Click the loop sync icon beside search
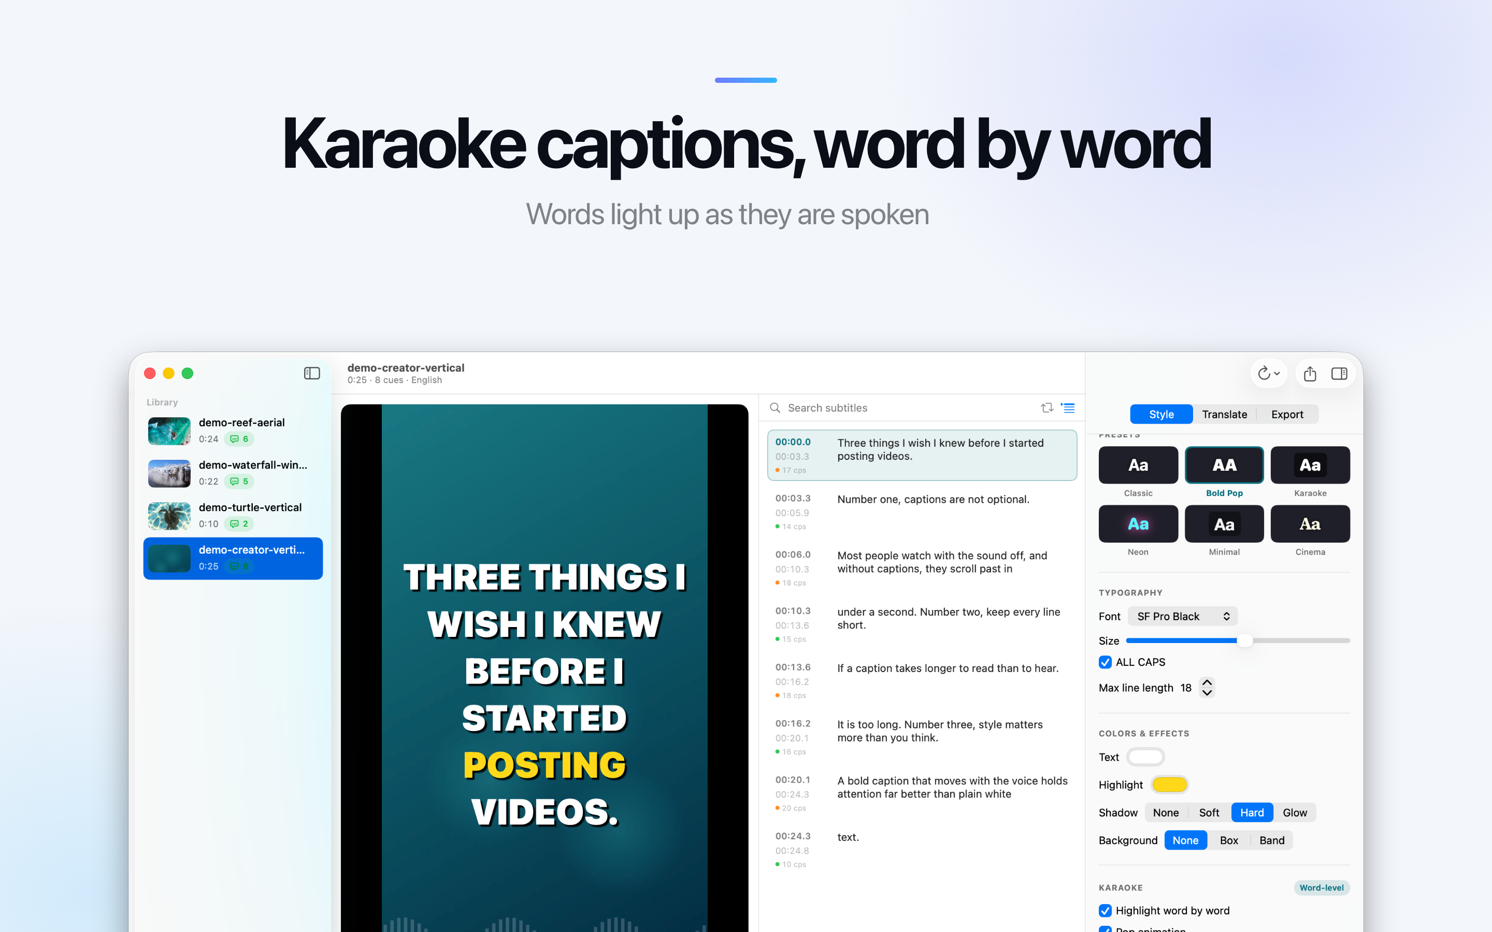The image size is (1492, 932). coord(1047,408)
